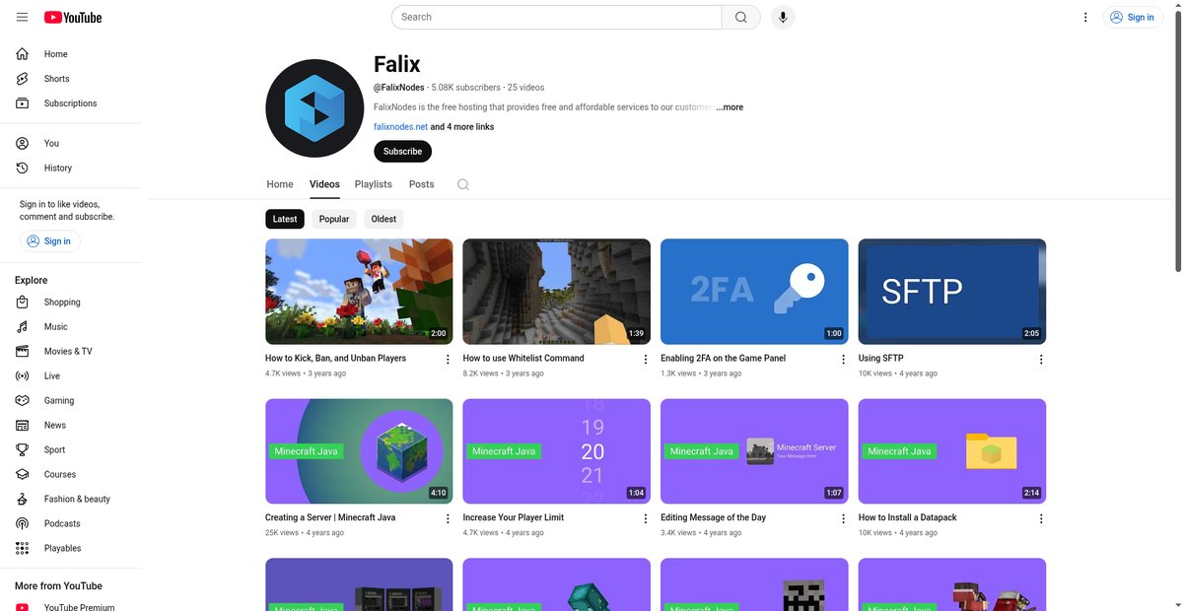The width and height of the screenshot is (1183, 611).
Task: Open options menu for Install a Datapack video
Action: pos(1041,519)
